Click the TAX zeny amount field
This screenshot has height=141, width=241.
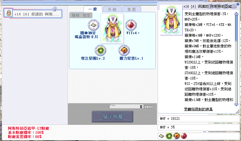(126, 106)
